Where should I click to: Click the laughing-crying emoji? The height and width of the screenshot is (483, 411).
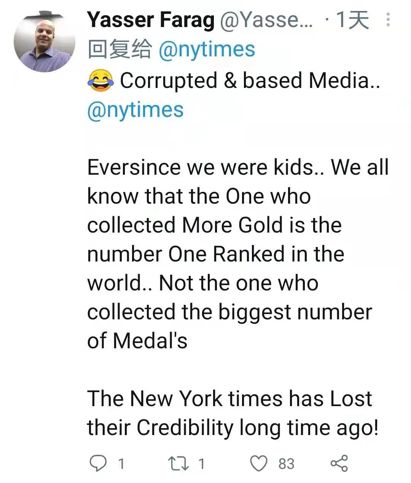pos(100,81)
